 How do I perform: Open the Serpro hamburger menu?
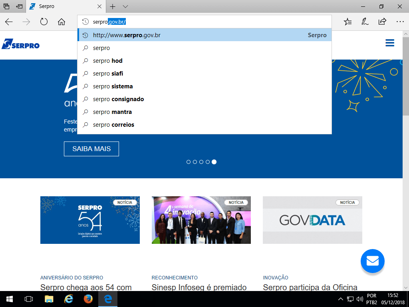[390, 43]
